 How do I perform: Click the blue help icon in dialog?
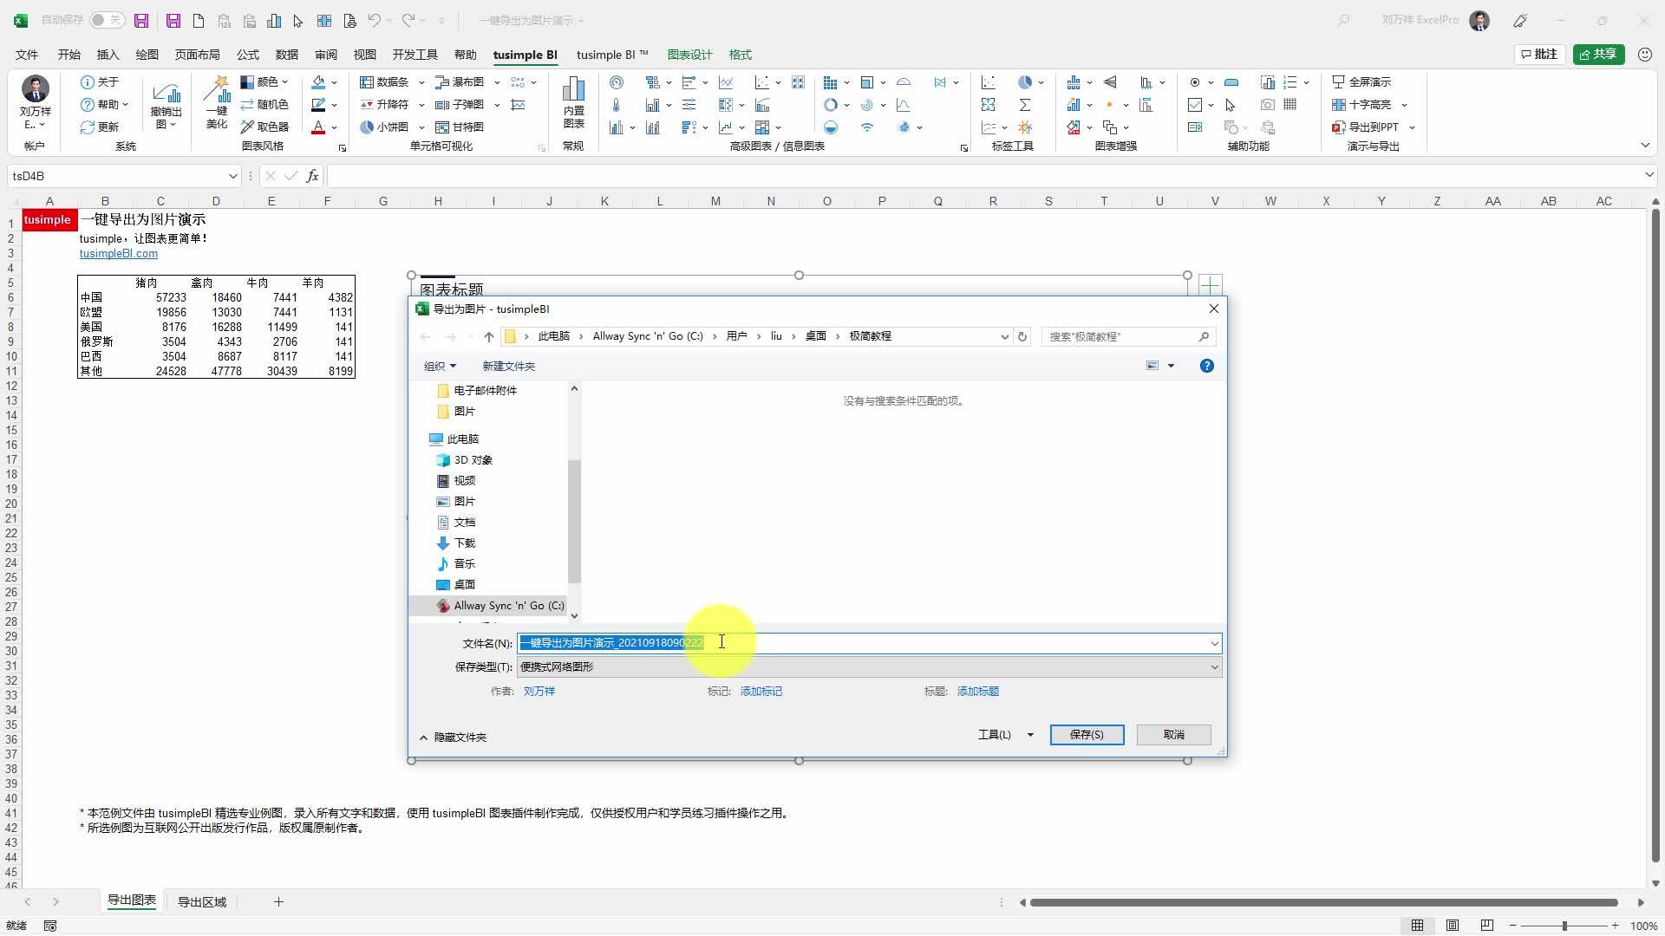pyautogui.click(x=1206, y=366)
